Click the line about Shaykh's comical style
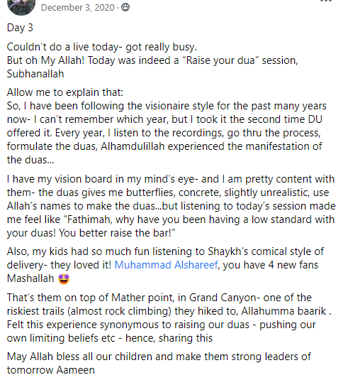This screenshot has height=380, width=348. click(x=165, y=251)
